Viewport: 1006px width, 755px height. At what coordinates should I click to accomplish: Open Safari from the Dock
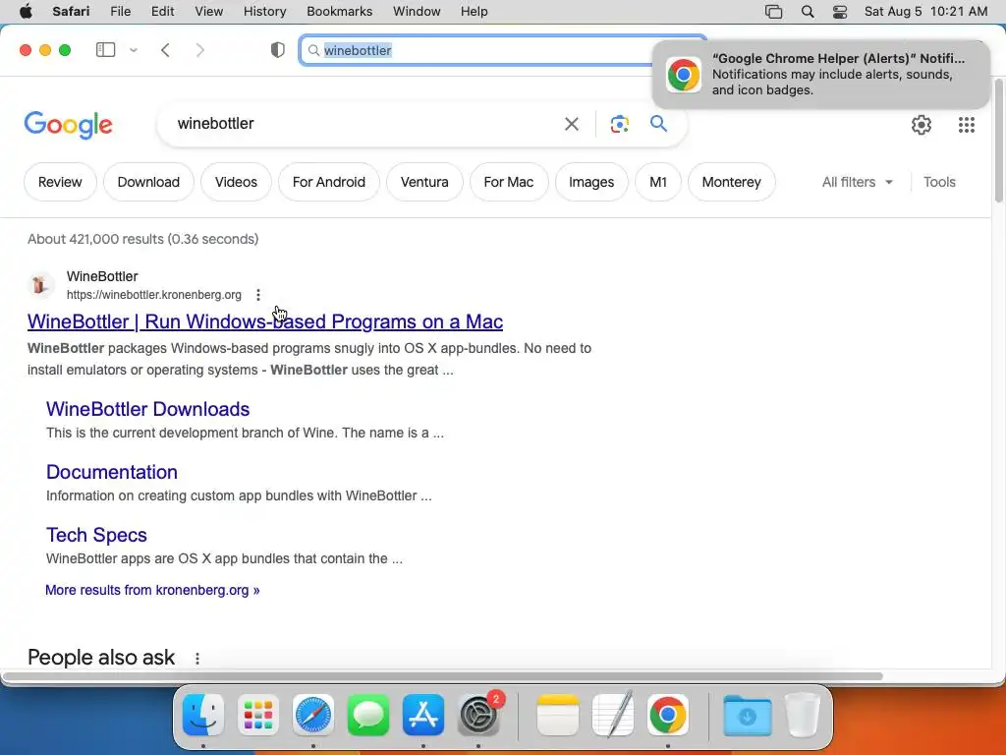click(x=313, y=715)
